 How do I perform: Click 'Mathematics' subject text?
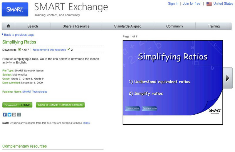coord(20,75)
